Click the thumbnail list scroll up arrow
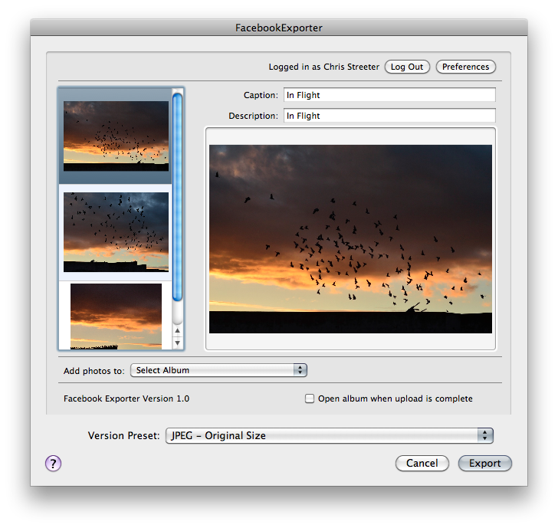558x528 pixels. point(178,331)
